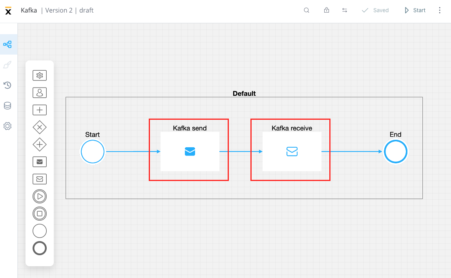Open the settings gear in left sidebar

pyautogui.click(x=7, y=126)
